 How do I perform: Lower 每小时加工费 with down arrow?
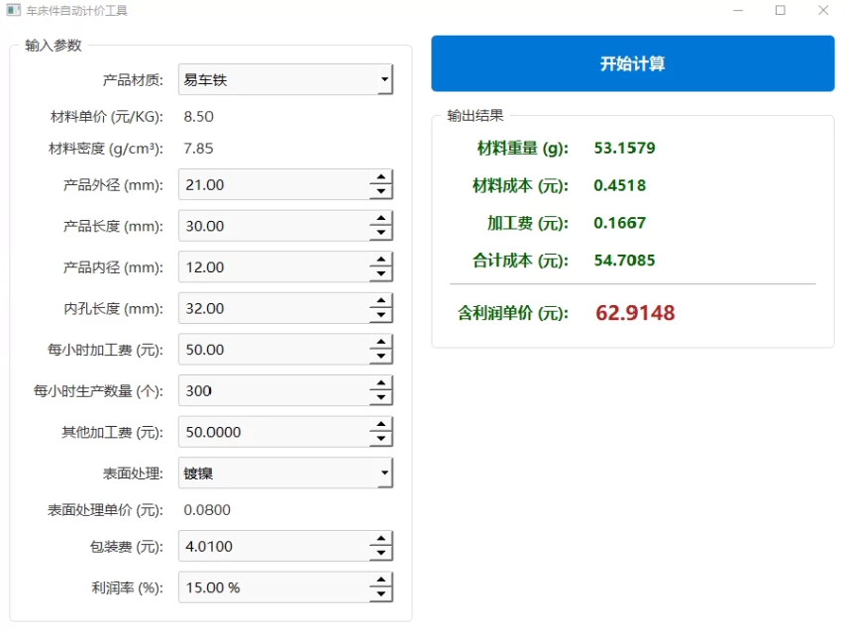(380, 358)
